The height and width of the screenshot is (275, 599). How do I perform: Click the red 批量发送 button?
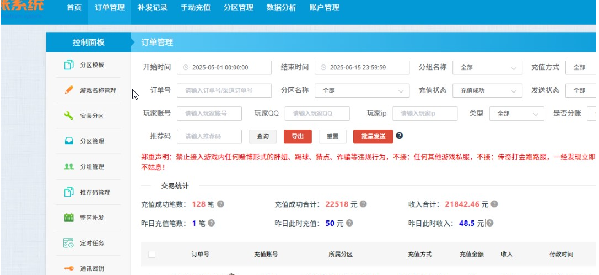coord(373,136)
